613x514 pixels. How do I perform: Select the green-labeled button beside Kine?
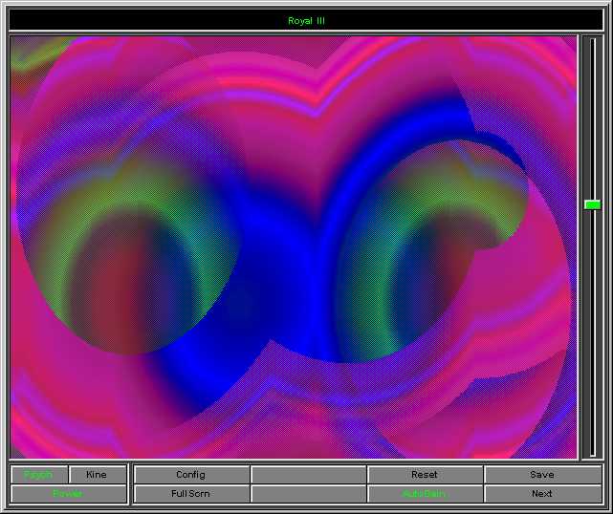tap(38, 475)
